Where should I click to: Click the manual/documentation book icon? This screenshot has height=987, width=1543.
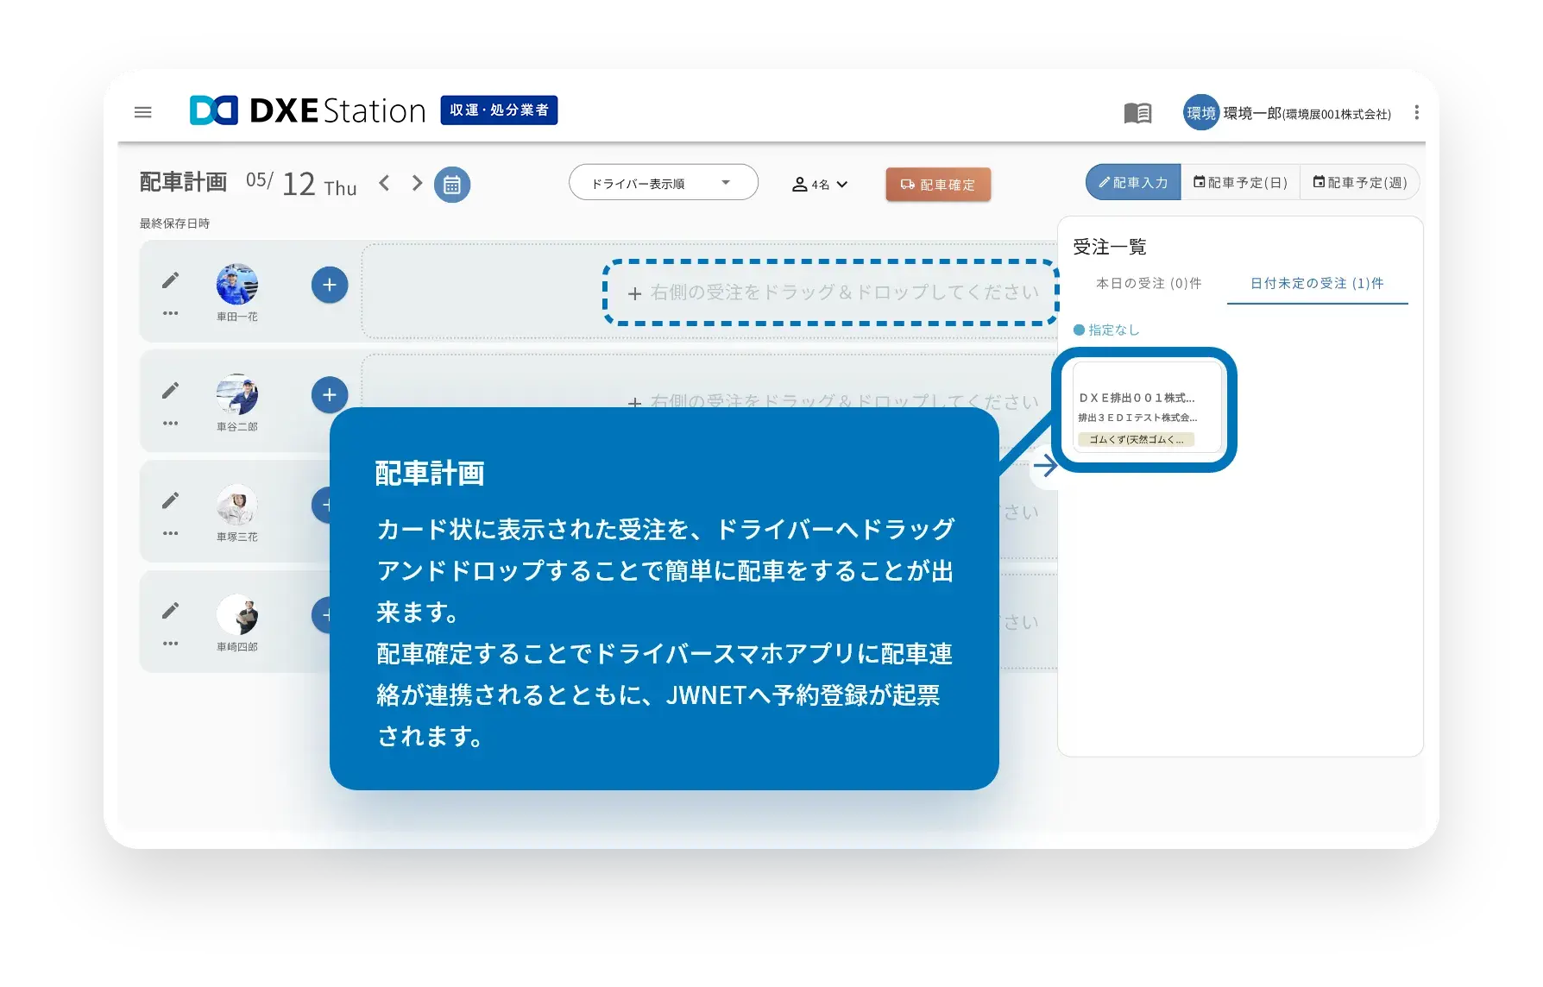pos(1138,112)
